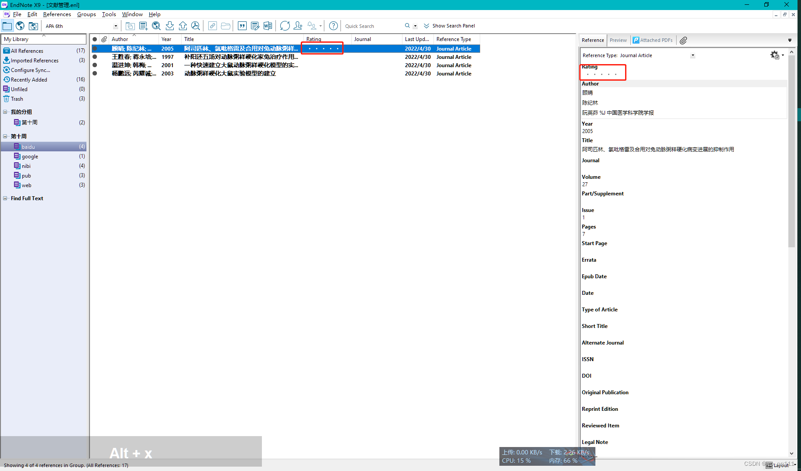Open the References menu
The height and width of the screenshot is (471, 801).
click(x=57, y=14)
